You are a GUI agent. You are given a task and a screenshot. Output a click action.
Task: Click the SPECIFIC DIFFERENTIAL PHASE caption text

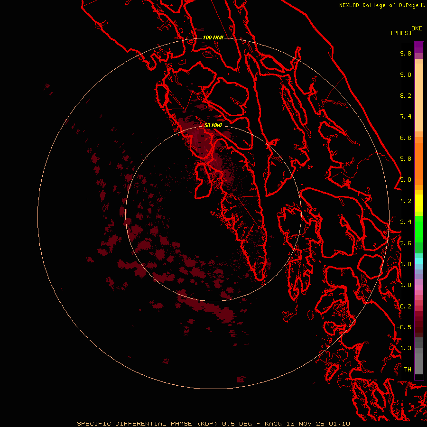pyautogui.click(x=135, y=424)
